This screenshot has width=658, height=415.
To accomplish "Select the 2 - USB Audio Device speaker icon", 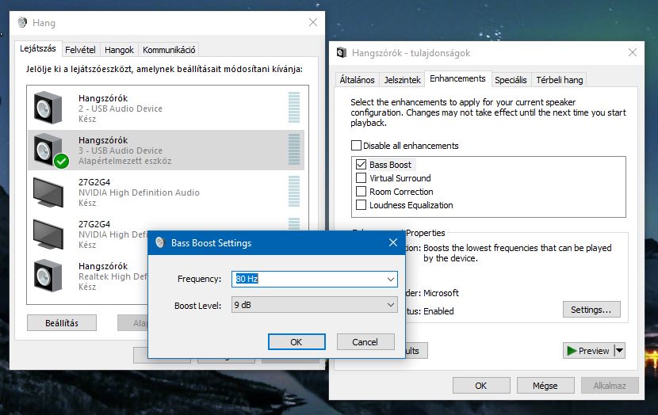I will [48, 108].
